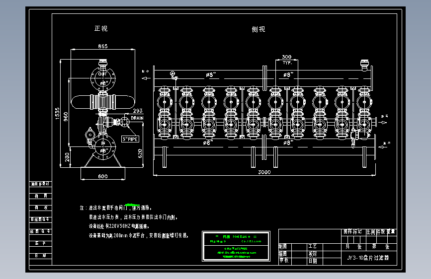Select the 300 spacing dimension
The image size is (431, 279).
click(287, 57)
